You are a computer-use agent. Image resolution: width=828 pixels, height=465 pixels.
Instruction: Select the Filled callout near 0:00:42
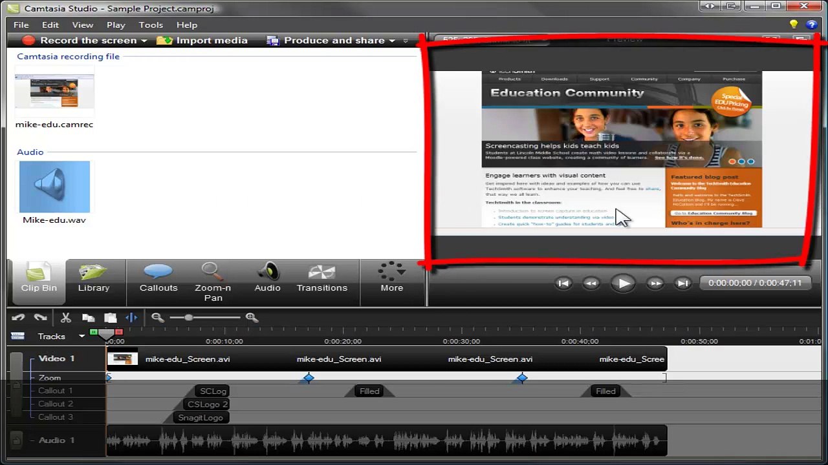[605, 391]
